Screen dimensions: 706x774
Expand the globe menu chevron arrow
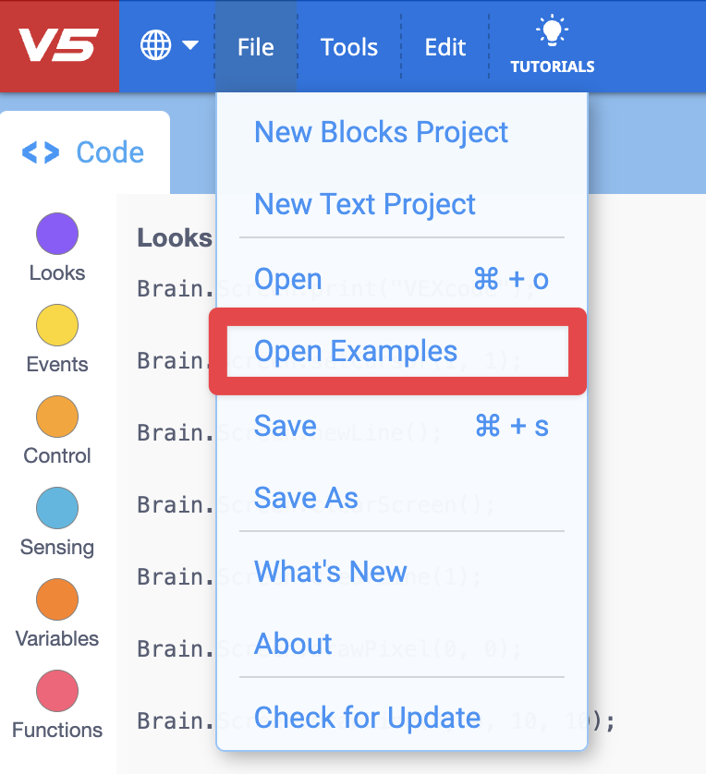[188, 46]
